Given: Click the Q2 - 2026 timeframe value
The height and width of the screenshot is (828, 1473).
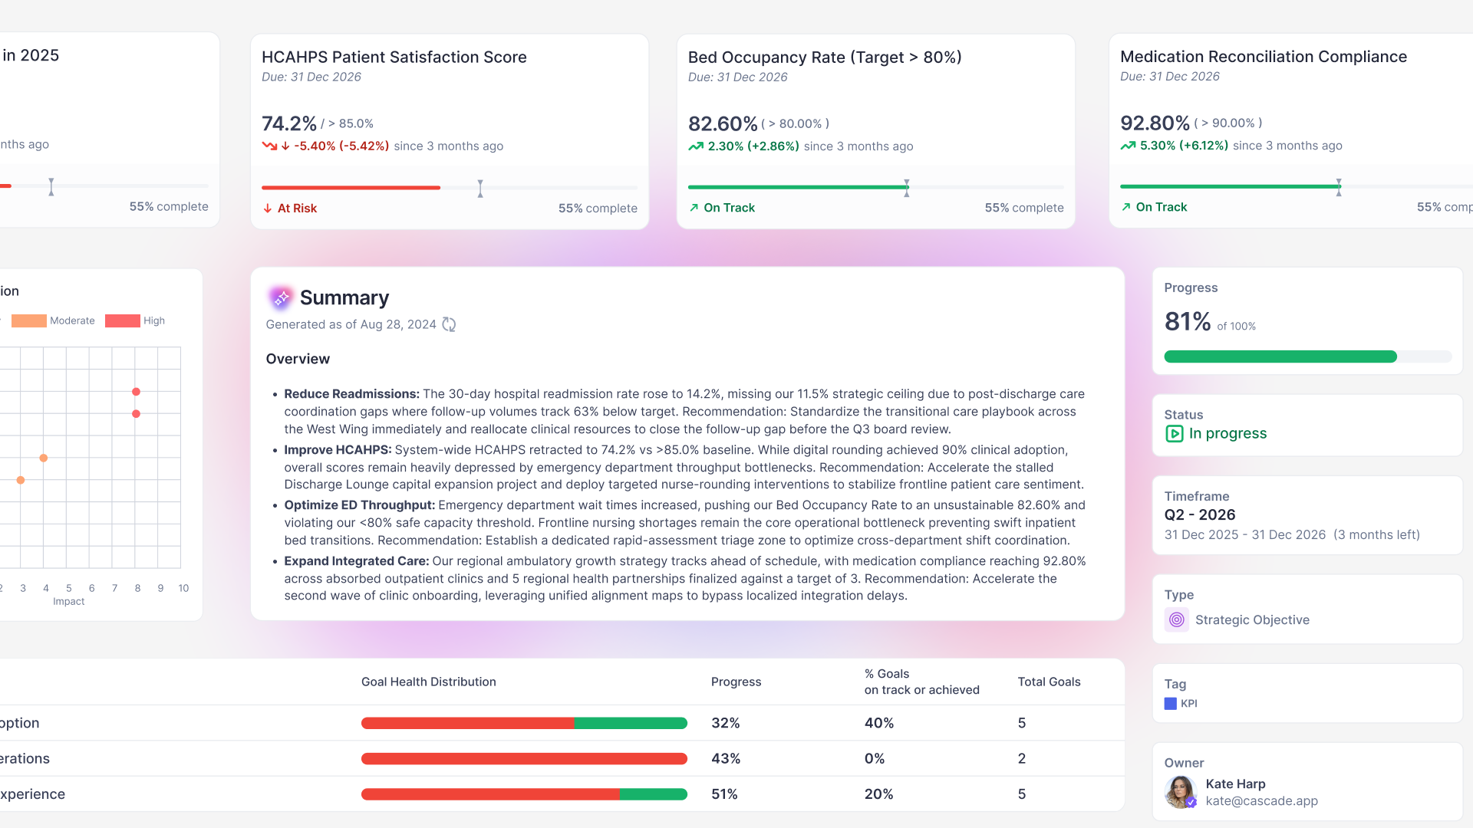Looking at the screenshot, I should point(1200,515).
